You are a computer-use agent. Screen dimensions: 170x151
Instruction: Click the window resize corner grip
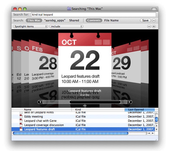(156, 140)
